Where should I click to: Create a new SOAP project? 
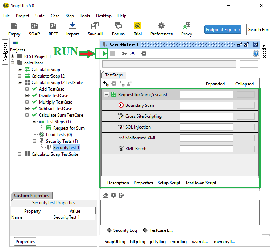click(x=34, y=29)
